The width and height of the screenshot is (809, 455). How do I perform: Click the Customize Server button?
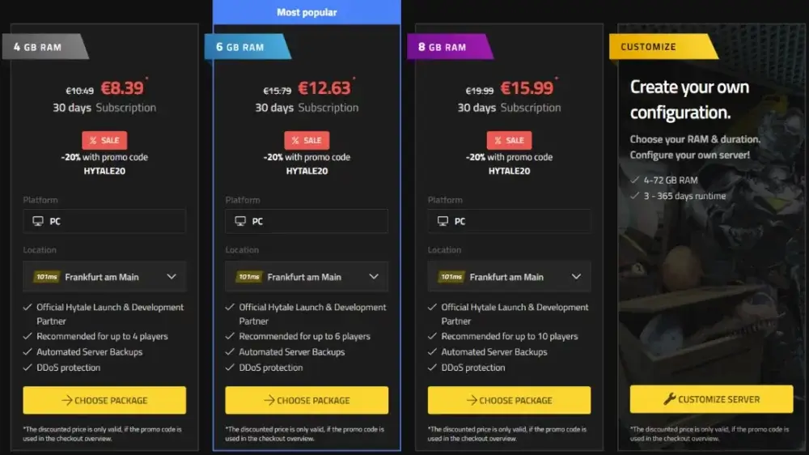(x=711, y=398)
